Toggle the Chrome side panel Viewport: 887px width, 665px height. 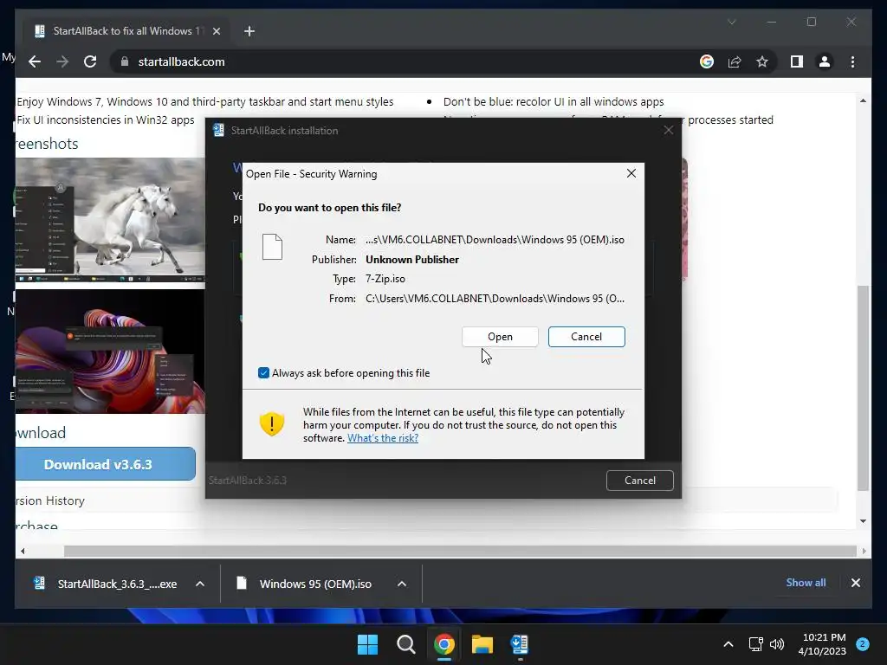click(797, 61)
